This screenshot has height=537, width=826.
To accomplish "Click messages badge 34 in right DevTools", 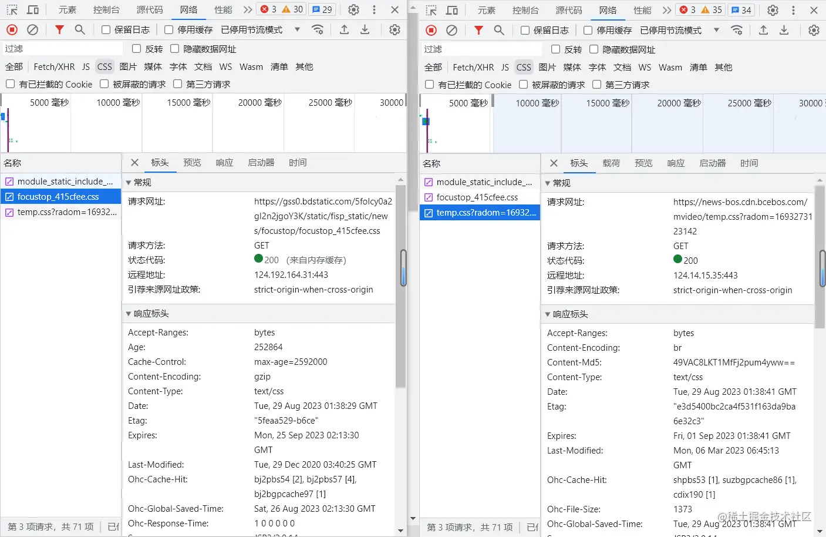I will point(741,10).
